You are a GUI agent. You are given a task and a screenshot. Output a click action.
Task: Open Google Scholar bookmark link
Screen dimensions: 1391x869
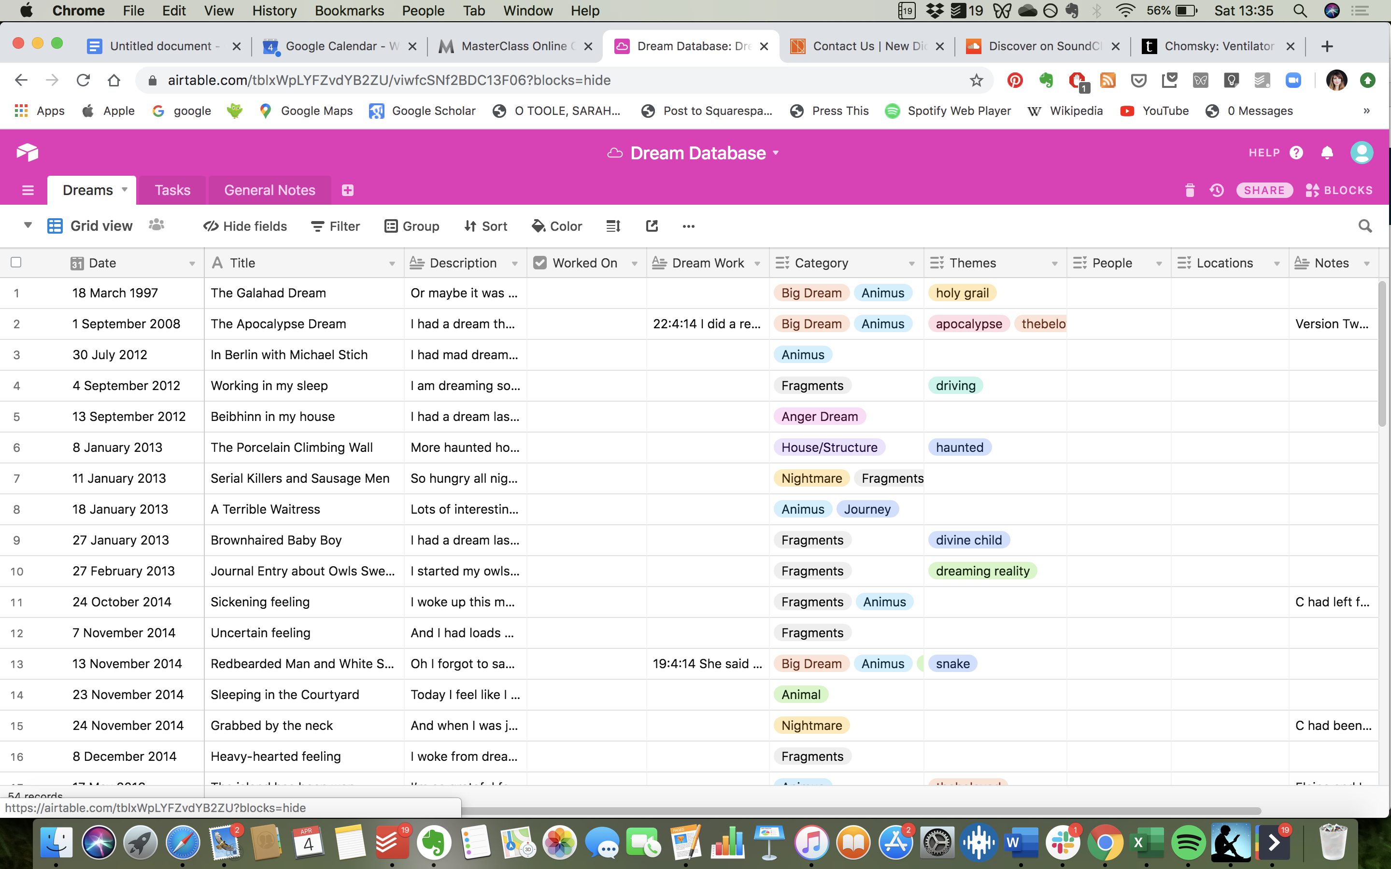[423, 111]
